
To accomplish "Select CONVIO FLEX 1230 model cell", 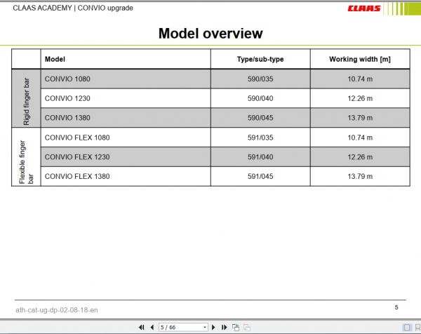I will tap(126, 156).
